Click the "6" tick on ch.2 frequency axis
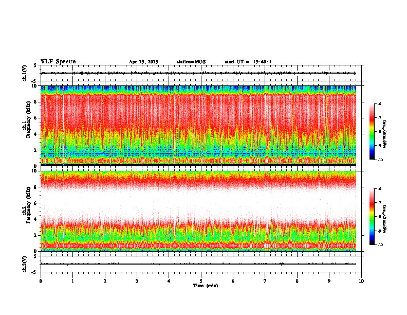Screen dimensions: 407x315 point(36,203)
